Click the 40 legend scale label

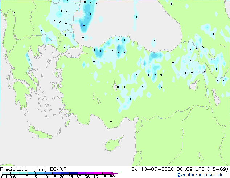[95, 177]
